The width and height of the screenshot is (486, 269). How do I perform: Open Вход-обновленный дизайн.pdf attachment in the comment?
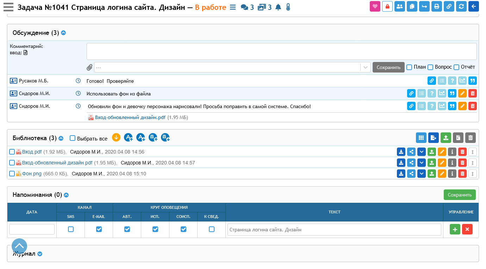(130, 117)
